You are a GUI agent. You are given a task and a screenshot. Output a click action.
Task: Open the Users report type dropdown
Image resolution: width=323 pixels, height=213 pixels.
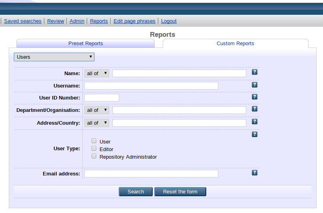pyautogui.click(x=54, y=57)
